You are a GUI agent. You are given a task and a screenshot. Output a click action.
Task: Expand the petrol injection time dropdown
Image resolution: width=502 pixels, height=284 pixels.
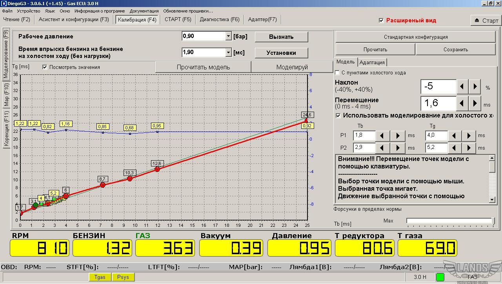coord(228,52)
